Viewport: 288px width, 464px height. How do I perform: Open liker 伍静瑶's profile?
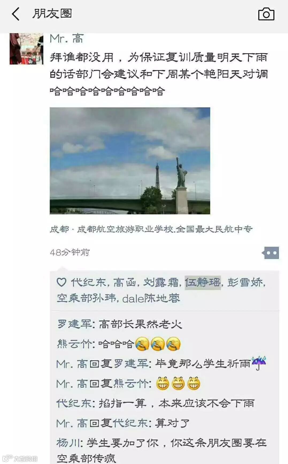(x=203, y=283)
